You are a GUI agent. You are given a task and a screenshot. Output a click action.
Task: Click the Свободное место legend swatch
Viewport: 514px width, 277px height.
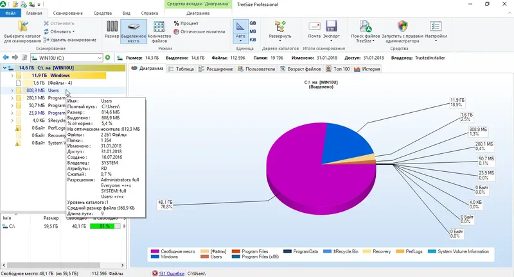[x=155, y=251]
